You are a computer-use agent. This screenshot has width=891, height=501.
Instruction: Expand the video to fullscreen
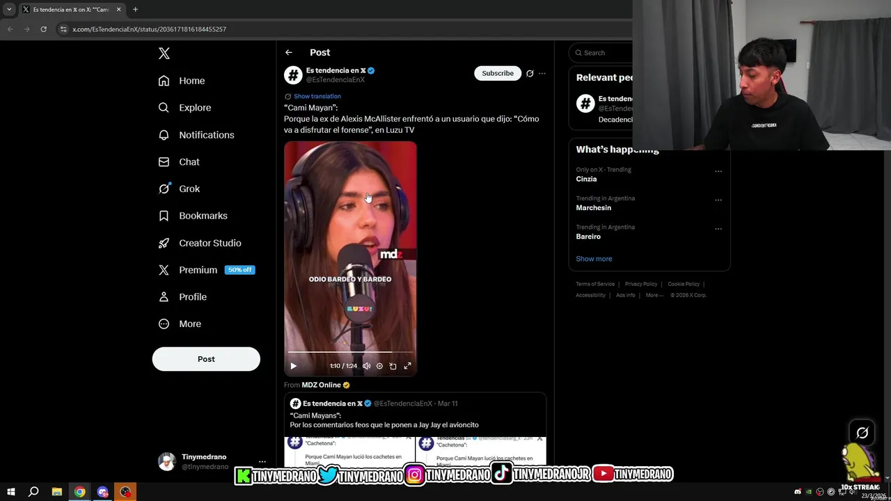407,366
